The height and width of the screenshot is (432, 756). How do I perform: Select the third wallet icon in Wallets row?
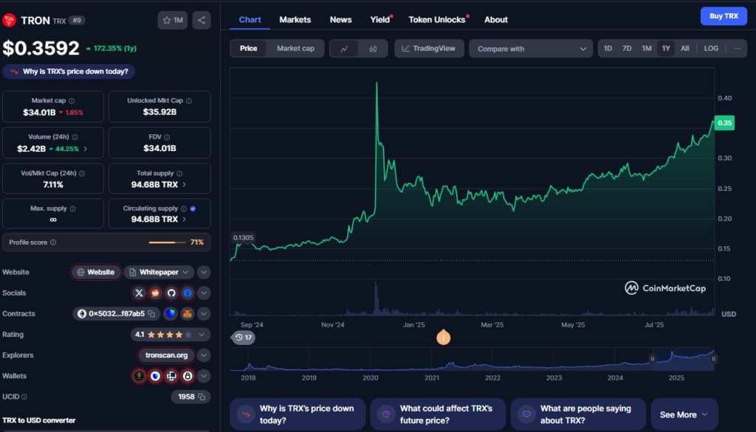click(x=171, y=376)
